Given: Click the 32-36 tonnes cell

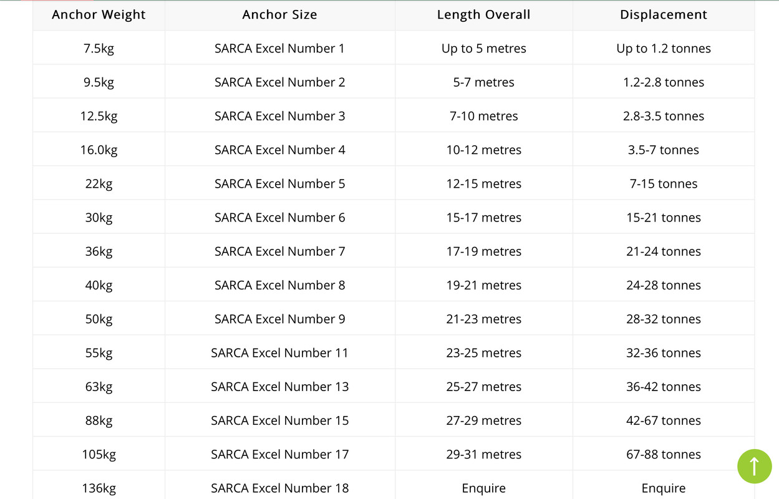Looking at the screenshot, I should 664,352.
